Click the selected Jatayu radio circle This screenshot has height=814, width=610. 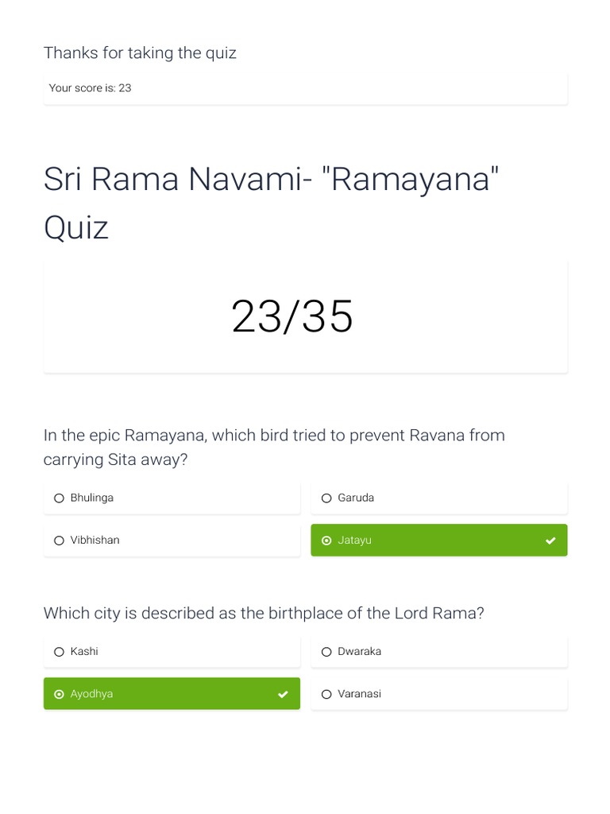tap(326, 541)
